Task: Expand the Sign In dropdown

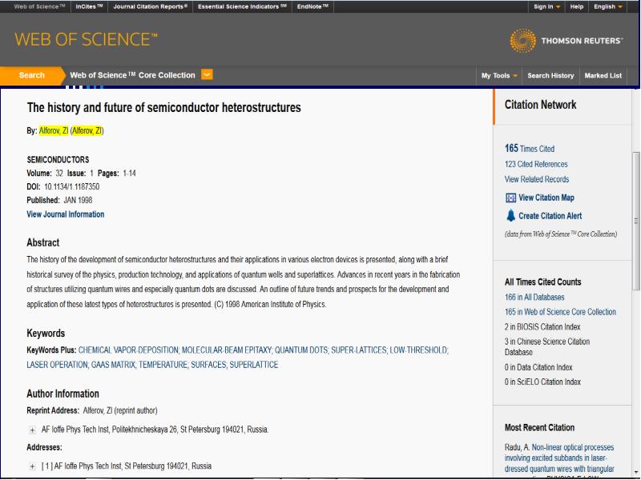Action: tap(546, 6)
